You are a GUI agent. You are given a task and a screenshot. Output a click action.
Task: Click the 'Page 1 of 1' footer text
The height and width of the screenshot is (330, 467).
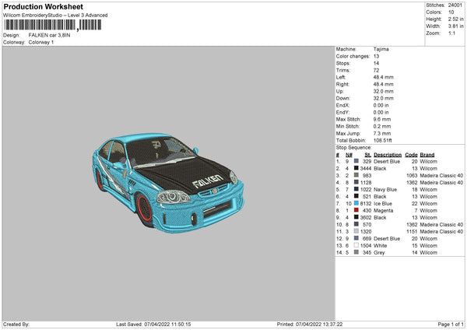click(451, 324)
